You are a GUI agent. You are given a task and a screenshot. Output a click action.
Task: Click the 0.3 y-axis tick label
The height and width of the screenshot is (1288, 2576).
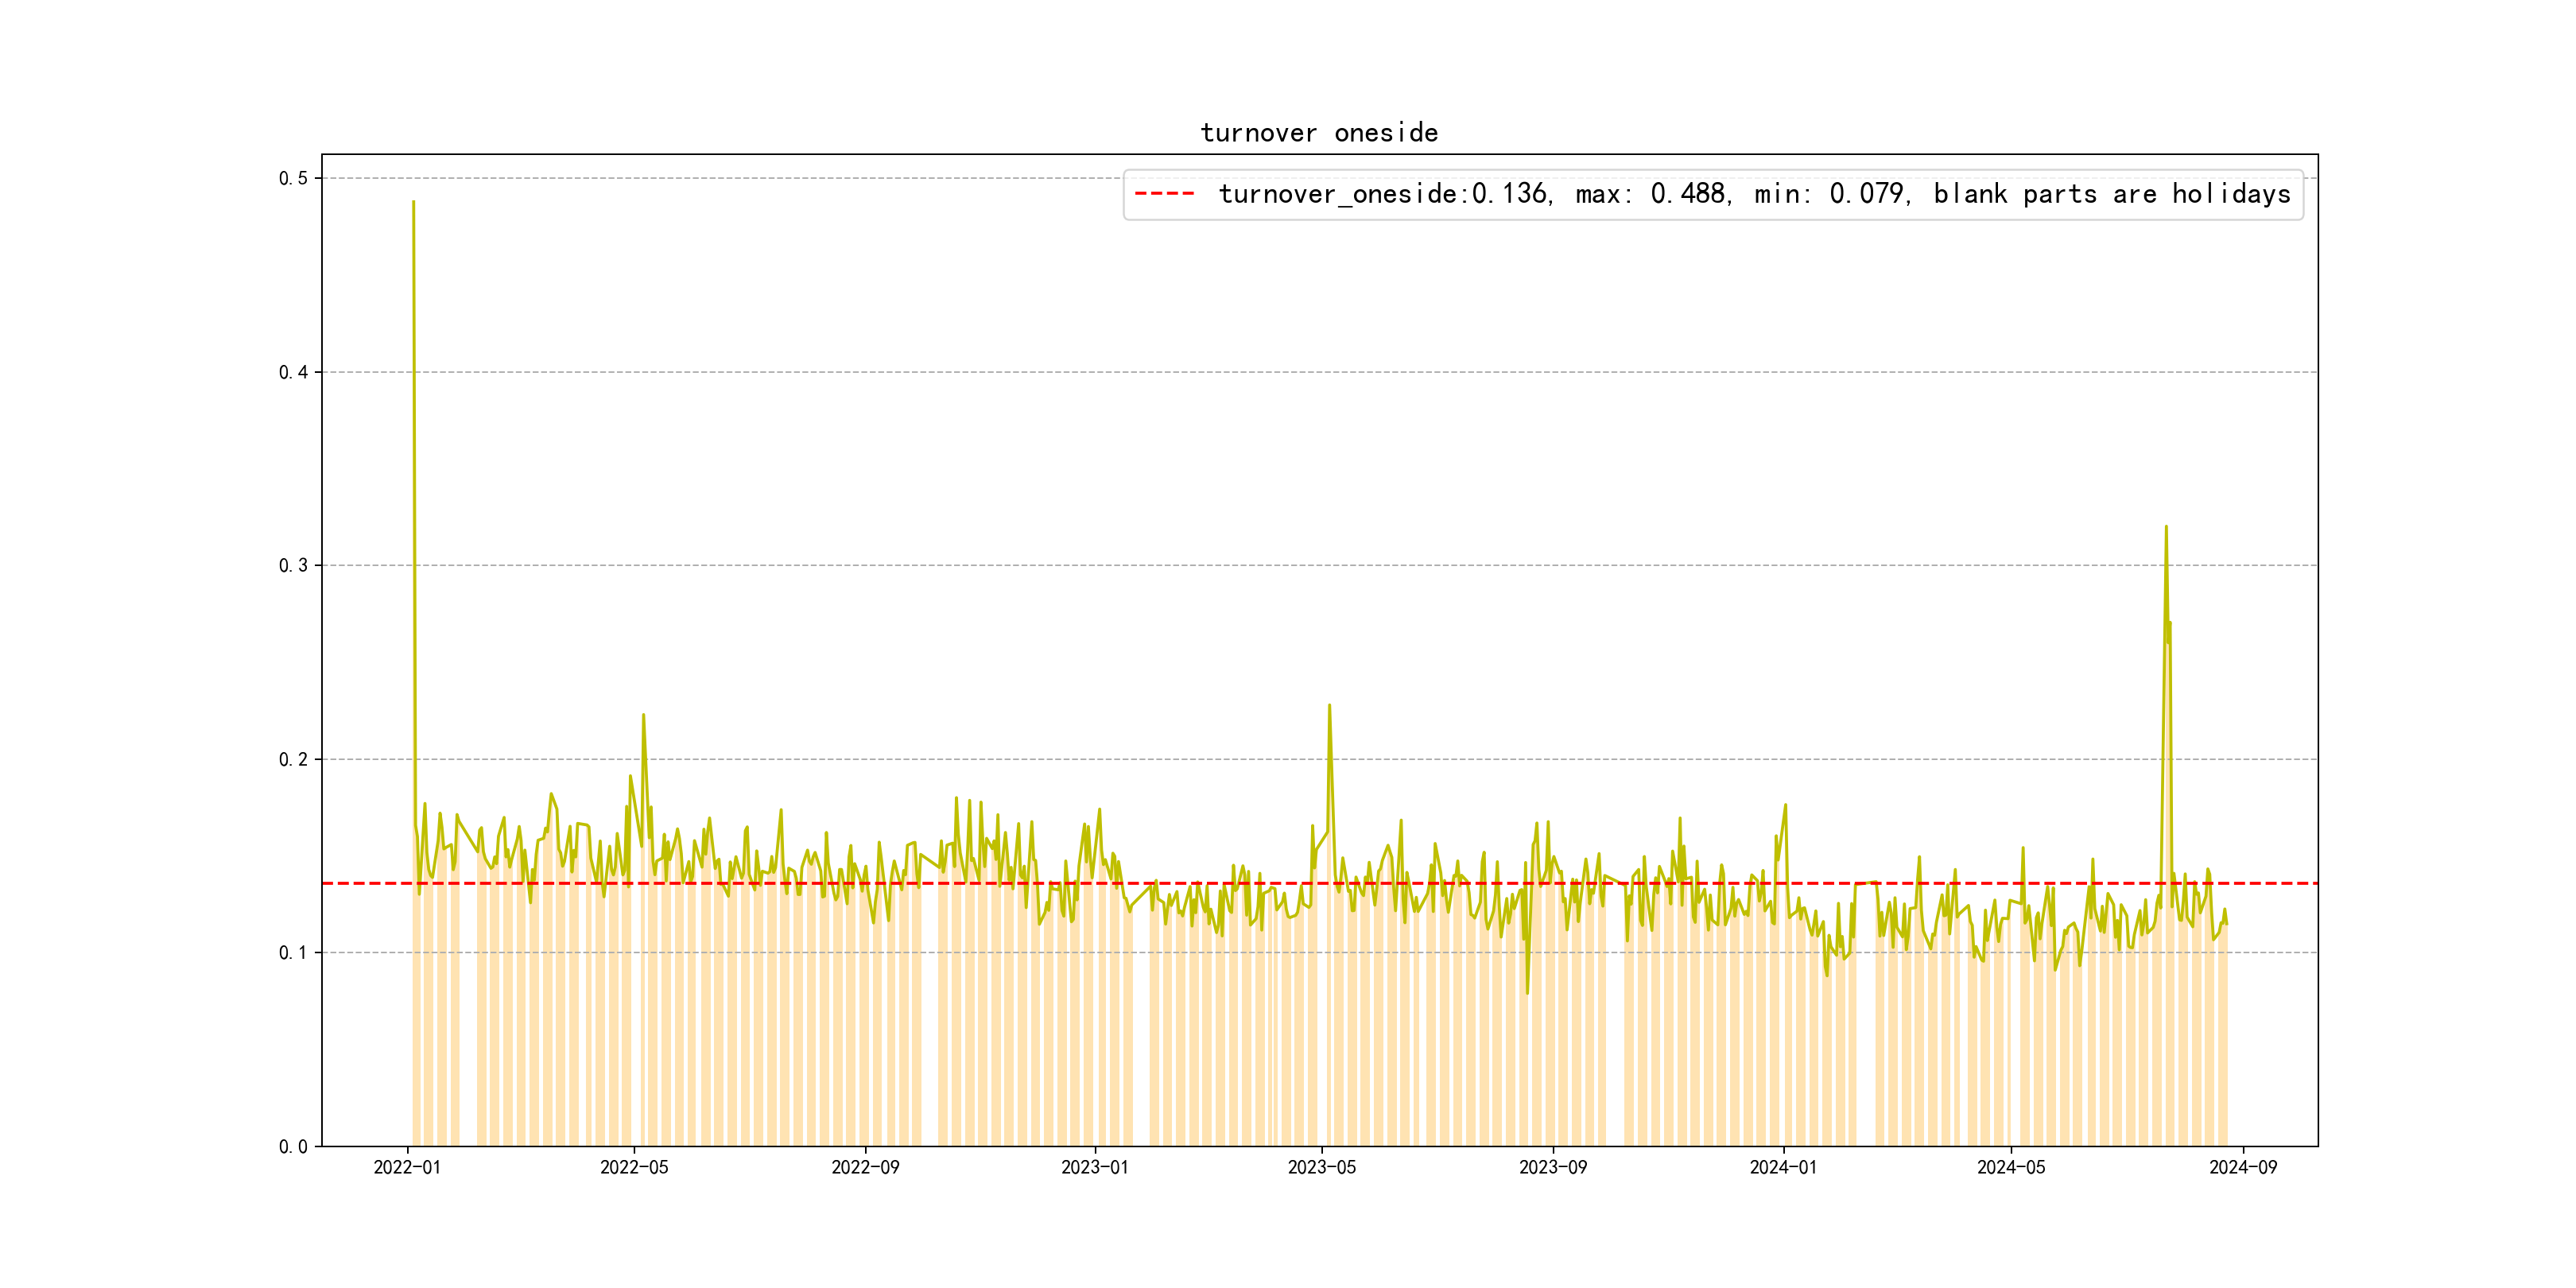[x=293, y=566]
